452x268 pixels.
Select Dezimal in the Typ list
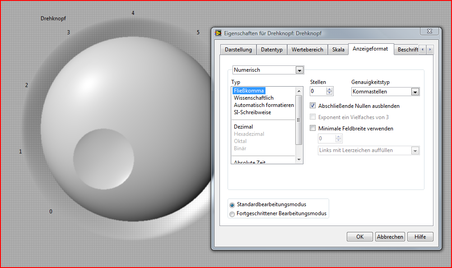click(x=243, y=127)
